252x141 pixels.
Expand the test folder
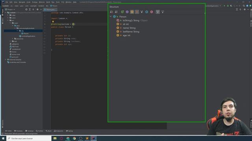click(x=10, y=41)
